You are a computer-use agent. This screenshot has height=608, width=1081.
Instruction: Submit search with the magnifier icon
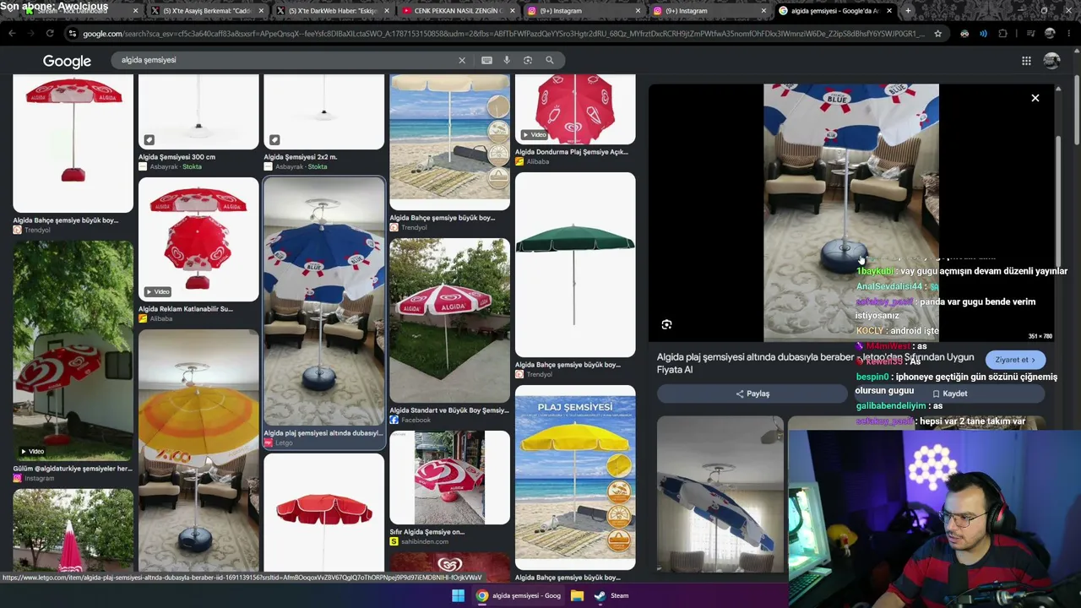click(550, 60)
